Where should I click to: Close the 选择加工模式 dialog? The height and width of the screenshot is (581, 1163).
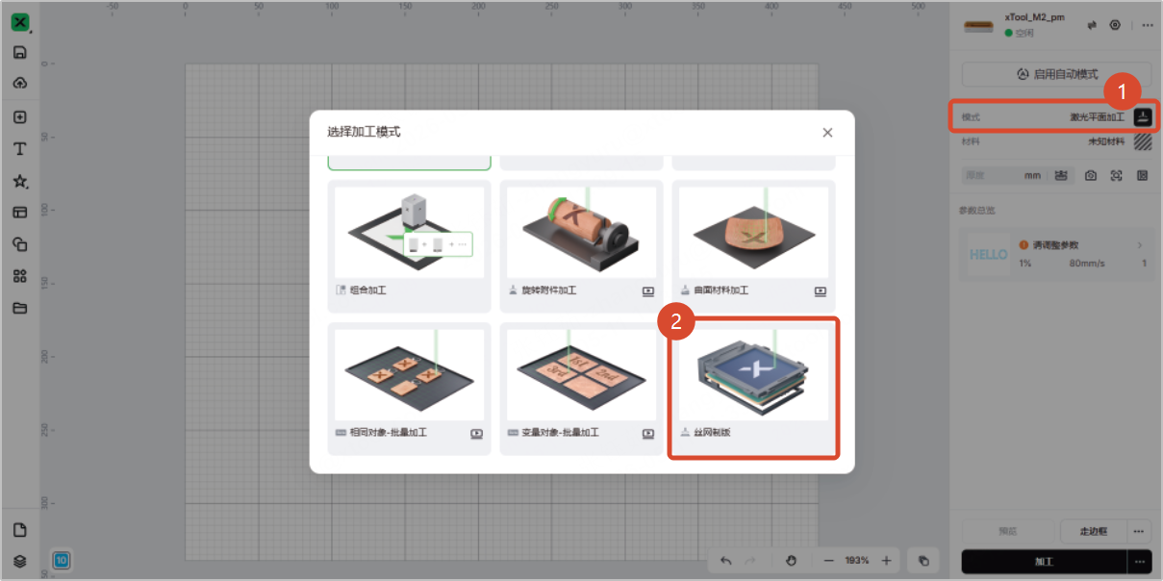tap(827, 133)
